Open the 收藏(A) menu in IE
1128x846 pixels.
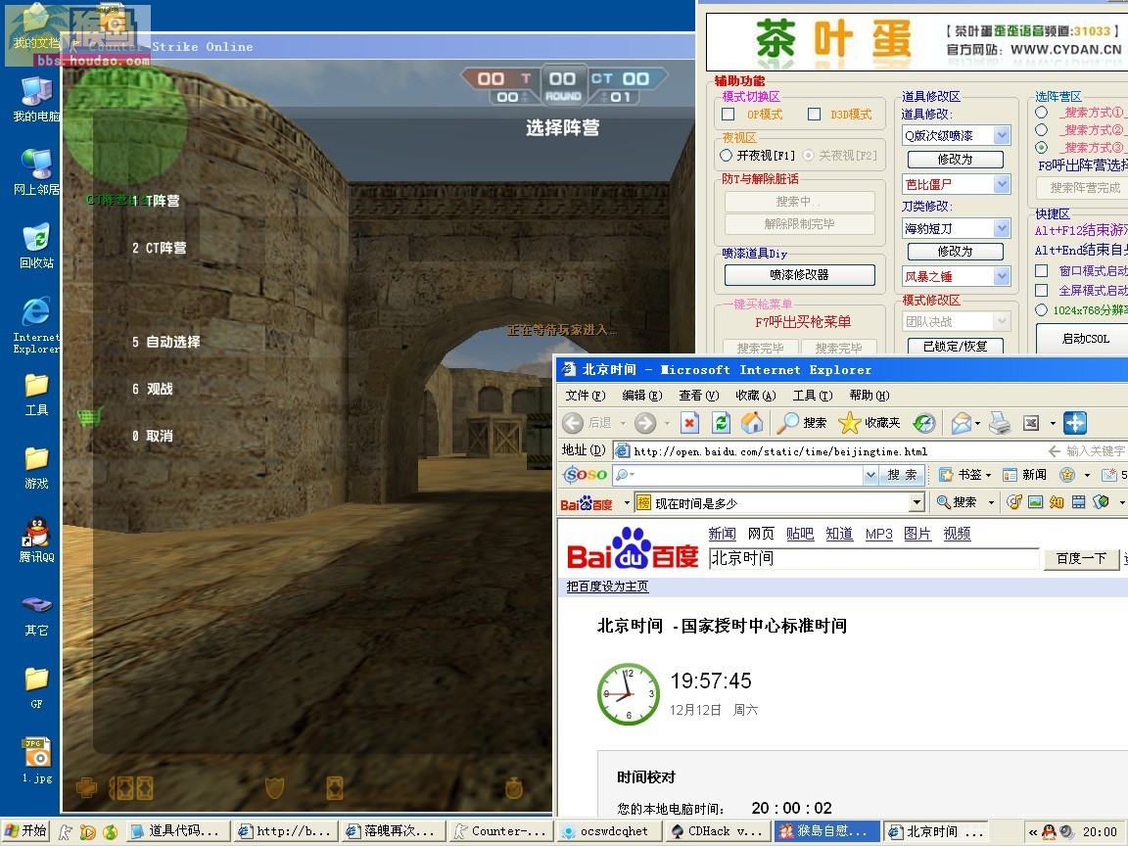coord(755,395)
